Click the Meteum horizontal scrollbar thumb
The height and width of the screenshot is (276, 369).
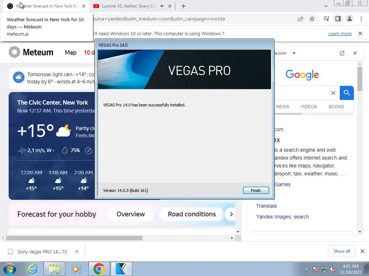(x=74, y=238)
